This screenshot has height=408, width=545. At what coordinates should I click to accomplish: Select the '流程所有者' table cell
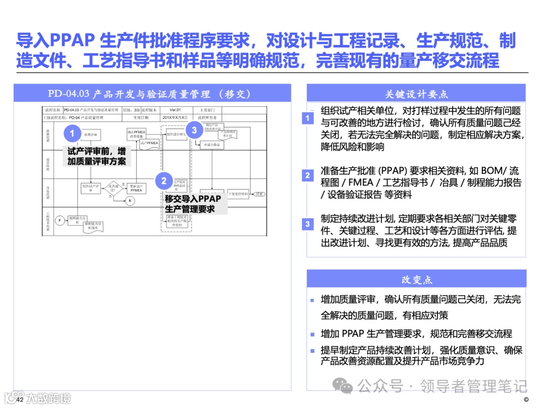pos(206,117)
